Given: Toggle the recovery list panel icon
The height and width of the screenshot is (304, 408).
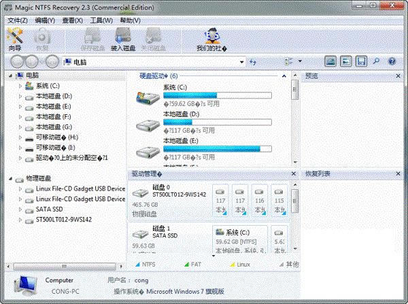Looking at the screenshot, I should (x=346, y=61).
